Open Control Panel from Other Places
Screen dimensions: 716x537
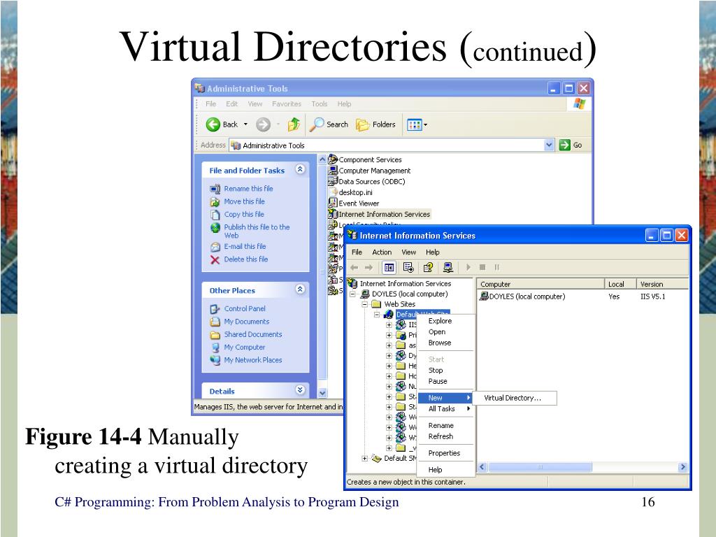pyautogui.click(x=245, y=308)
